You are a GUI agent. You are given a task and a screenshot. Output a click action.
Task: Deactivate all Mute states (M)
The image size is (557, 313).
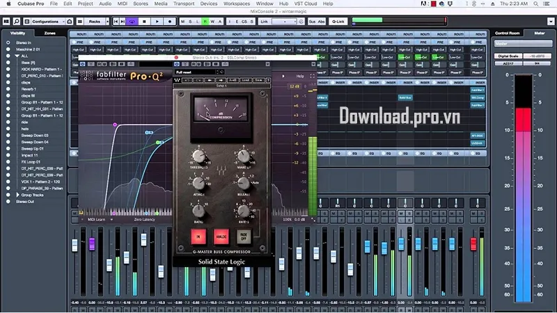[183, 22]
